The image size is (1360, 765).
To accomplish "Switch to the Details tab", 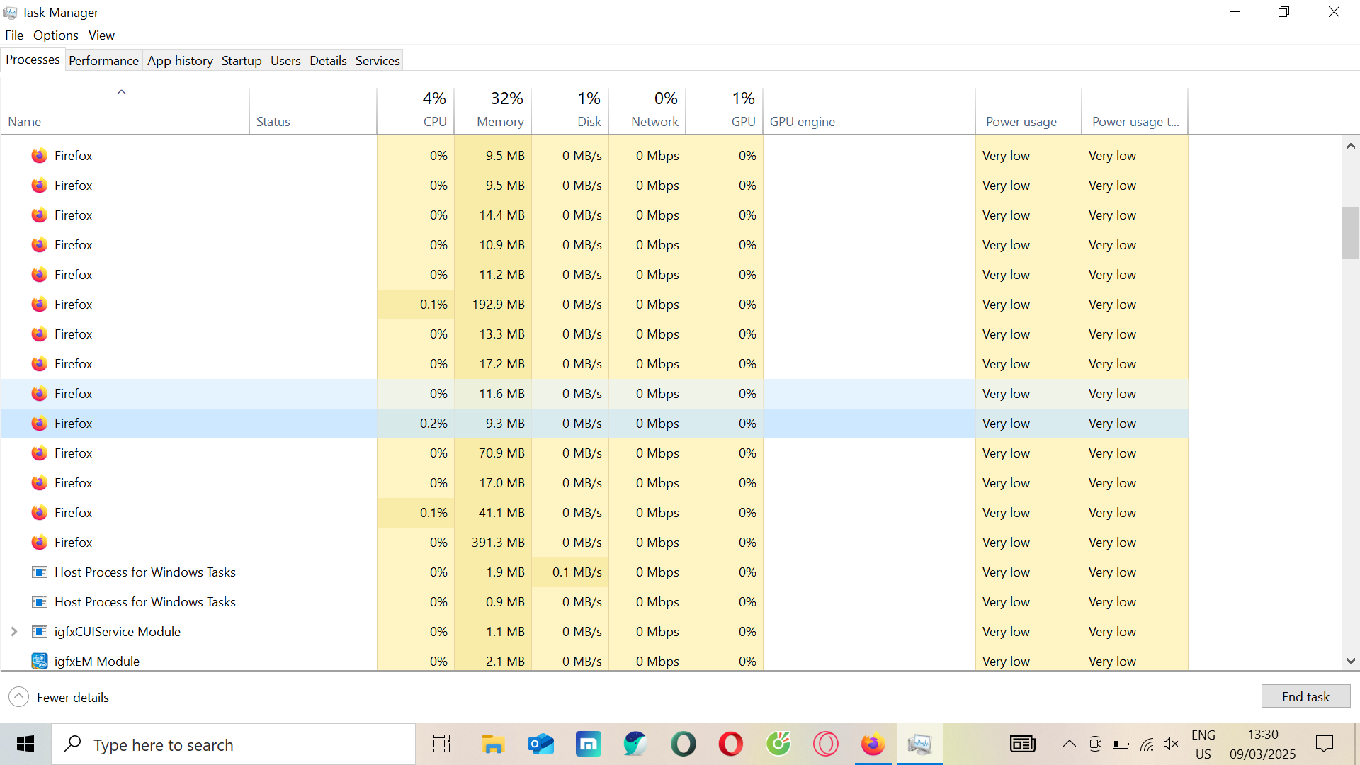I will click(328, 61).
